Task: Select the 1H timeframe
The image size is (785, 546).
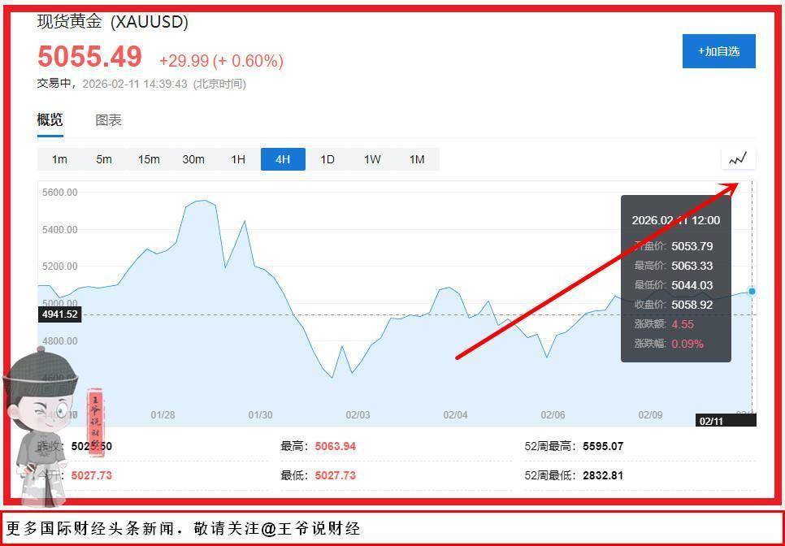Action: pos(238,159)
